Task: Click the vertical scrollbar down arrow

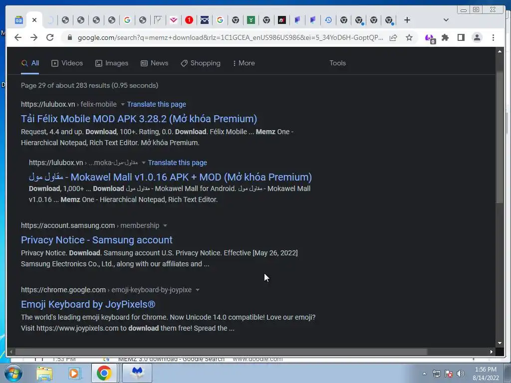Action: point(500,343)
